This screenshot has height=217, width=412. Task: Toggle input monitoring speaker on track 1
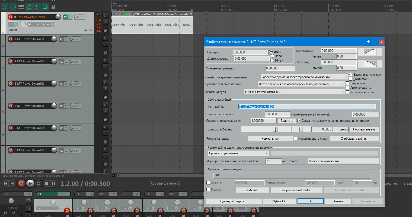pos(15,17)
